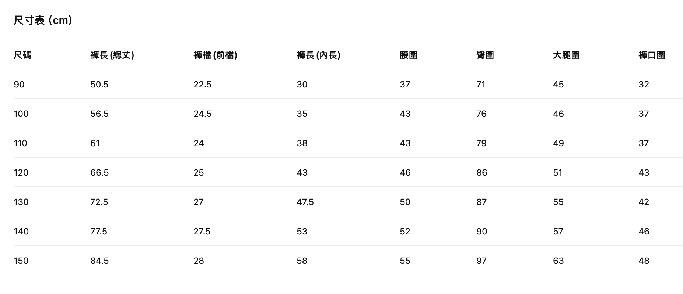The image size is (683, 294).
Task: Click the 褲檔 (前檔) column header
Action: 215,55
